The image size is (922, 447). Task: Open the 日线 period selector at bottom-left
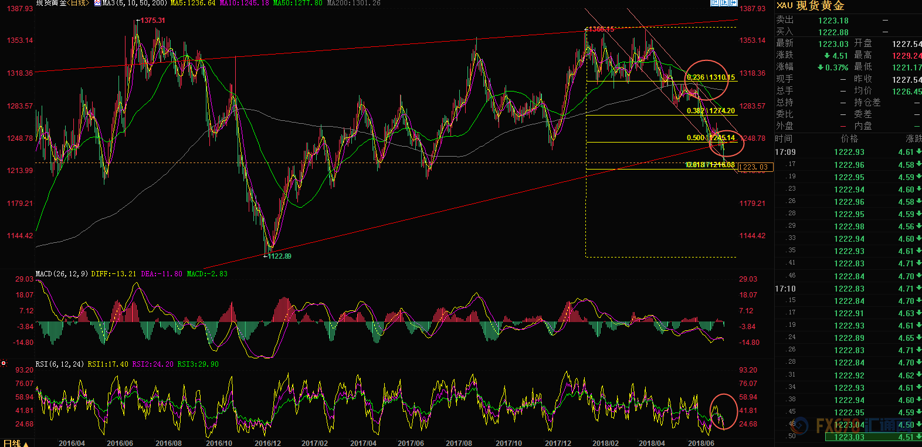pos(16,443)
